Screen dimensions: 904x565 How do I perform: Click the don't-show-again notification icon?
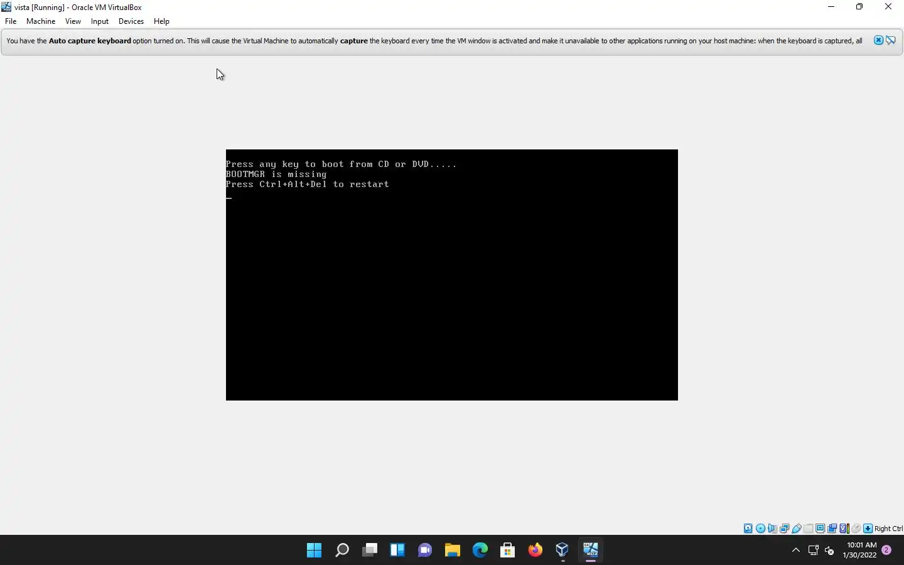click(891, 40)
